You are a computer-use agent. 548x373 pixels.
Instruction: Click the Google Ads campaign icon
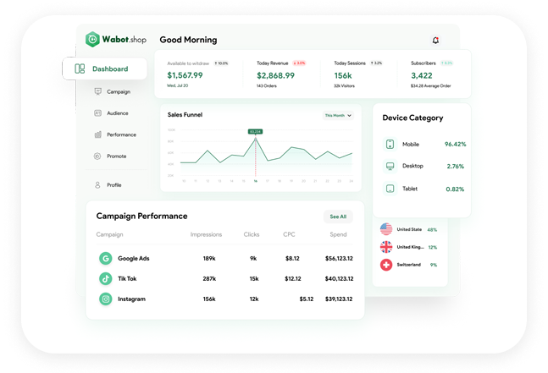(x=106, y=258)
